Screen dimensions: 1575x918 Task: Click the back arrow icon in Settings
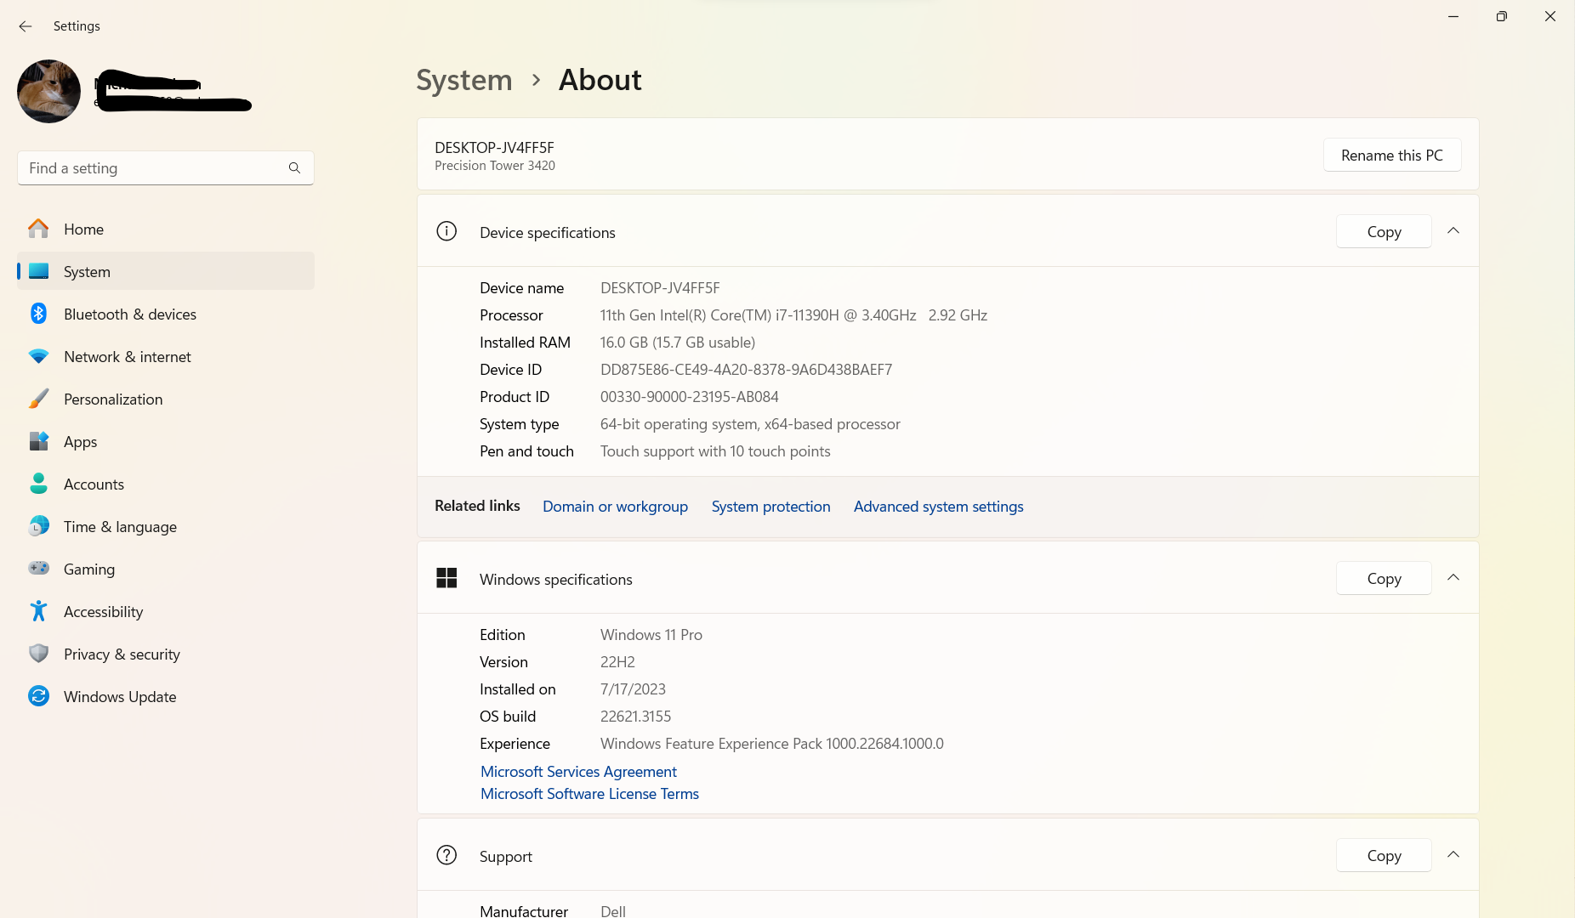click(26, 26)
